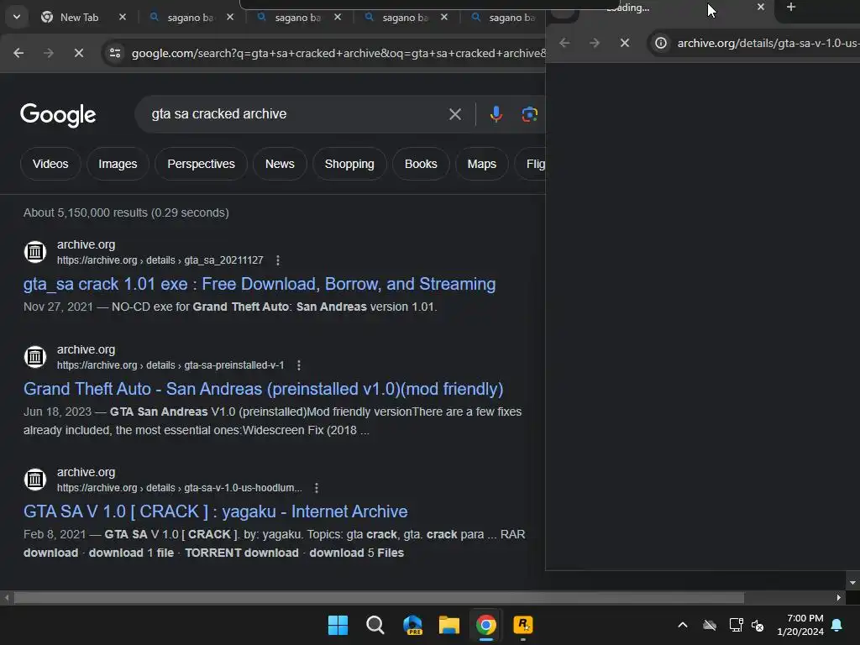Click the vertical scroll down arrow
Viewport: 860px width, 645px height.
coord(852,583)
